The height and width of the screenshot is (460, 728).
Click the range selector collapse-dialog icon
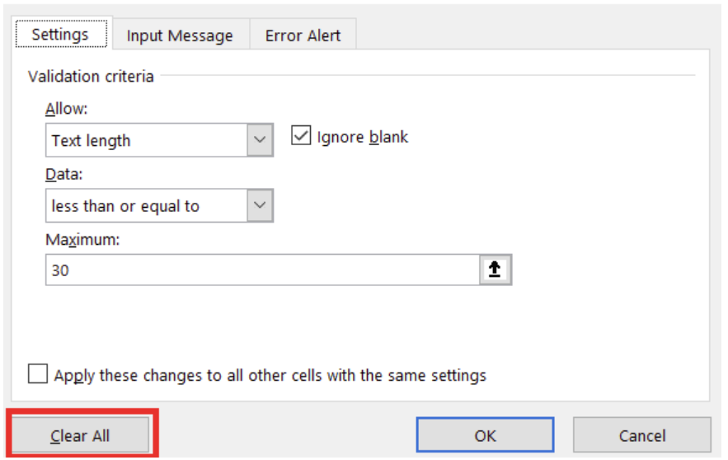[x=495, y=270]
